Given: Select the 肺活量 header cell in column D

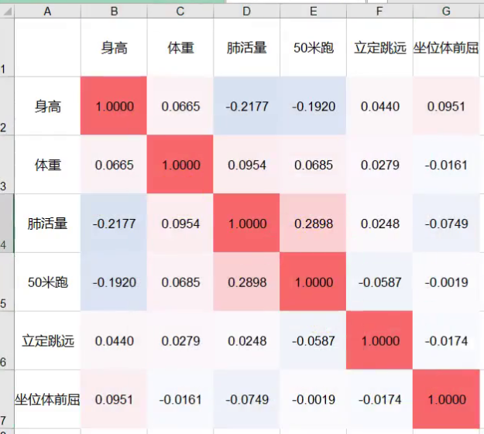Looking at the screenshot, I should point(246,47).
